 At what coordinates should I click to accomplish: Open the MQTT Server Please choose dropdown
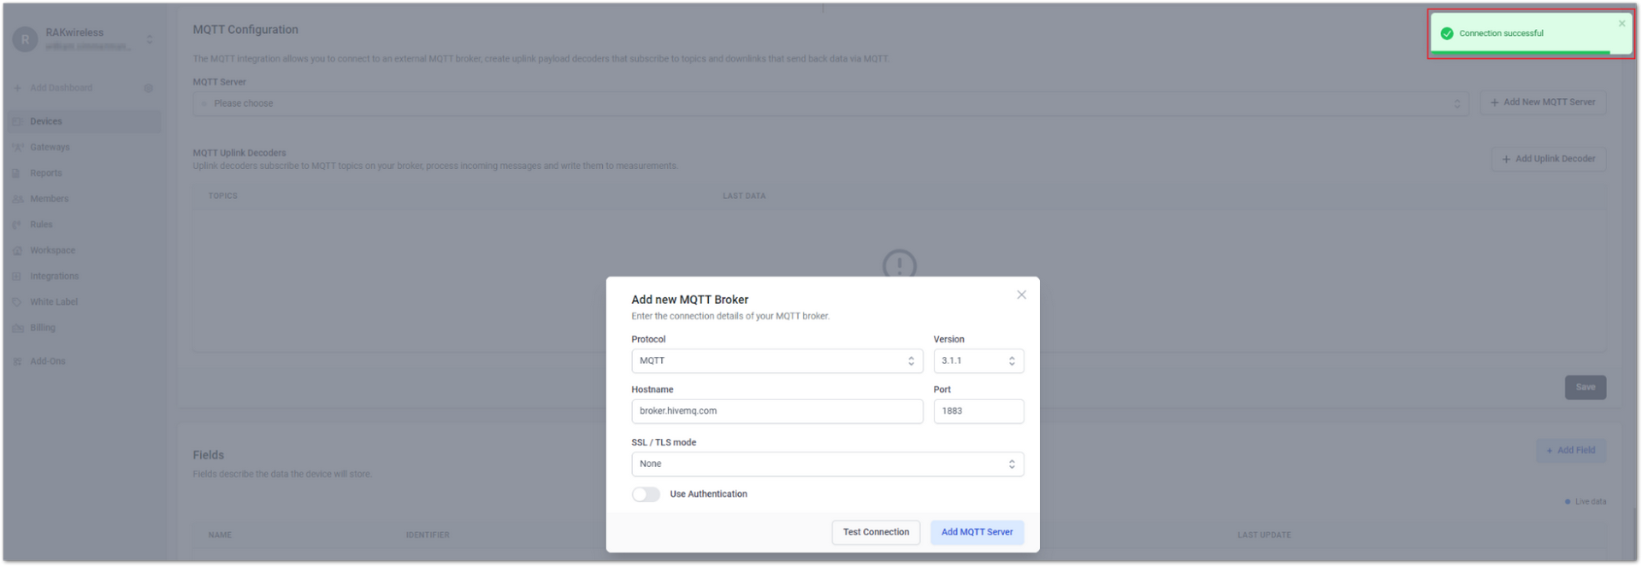(830, 103)
